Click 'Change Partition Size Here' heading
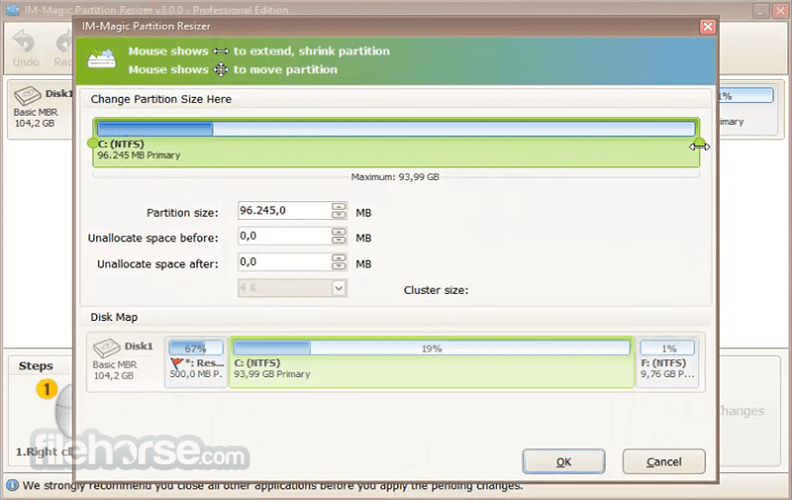Image resolution: width=792 pixels, height=500 pixels. [161, 99]
